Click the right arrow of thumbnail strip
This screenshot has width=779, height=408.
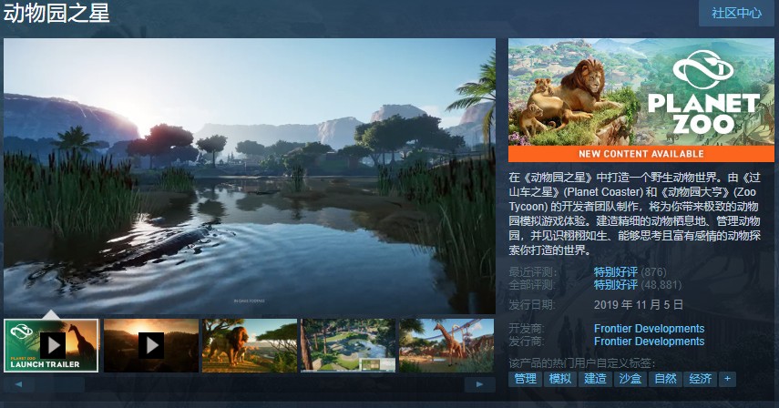coord(479,384)
